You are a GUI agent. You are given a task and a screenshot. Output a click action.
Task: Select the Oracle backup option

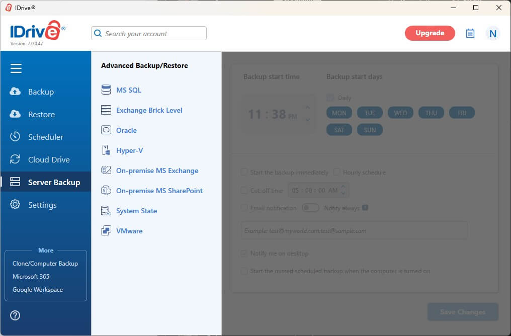[126, 130]
